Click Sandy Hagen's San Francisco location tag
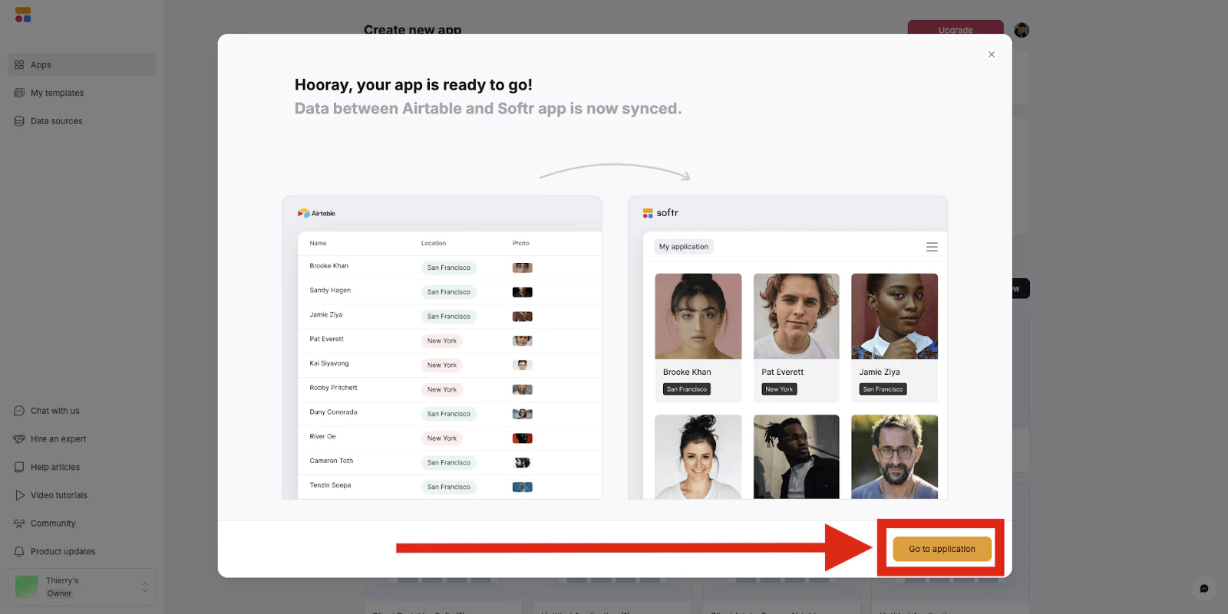The image size is (1228, 614). pos(449,292)
